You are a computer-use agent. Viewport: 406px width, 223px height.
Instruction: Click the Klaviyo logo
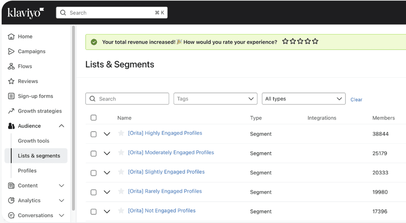pos(26,13)
